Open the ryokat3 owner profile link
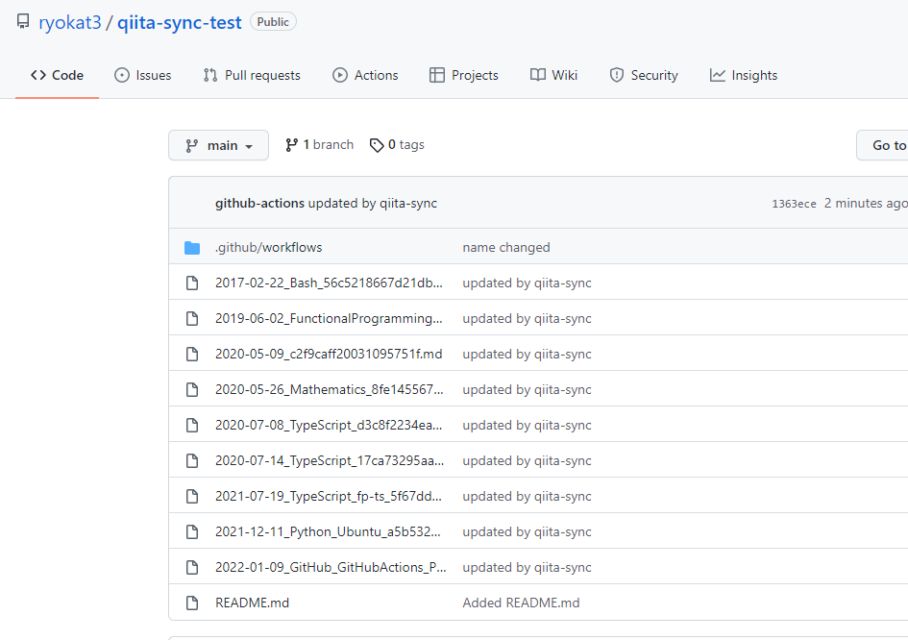 70,23
